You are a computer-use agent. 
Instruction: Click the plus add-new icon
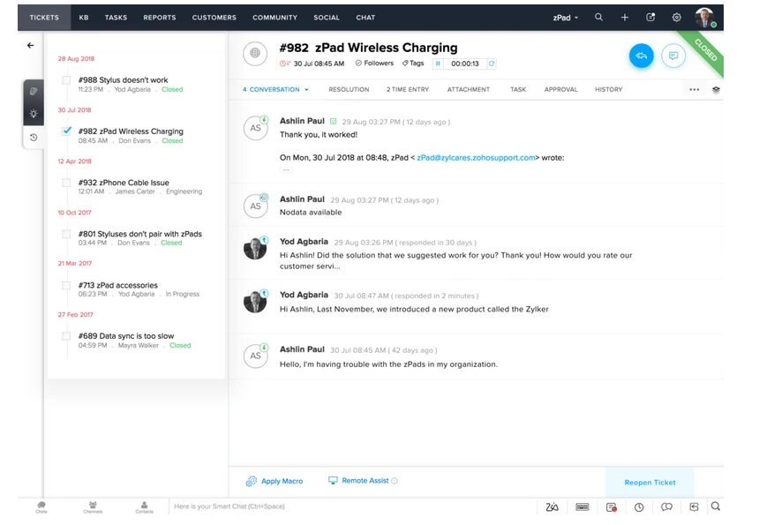point(625,18)
